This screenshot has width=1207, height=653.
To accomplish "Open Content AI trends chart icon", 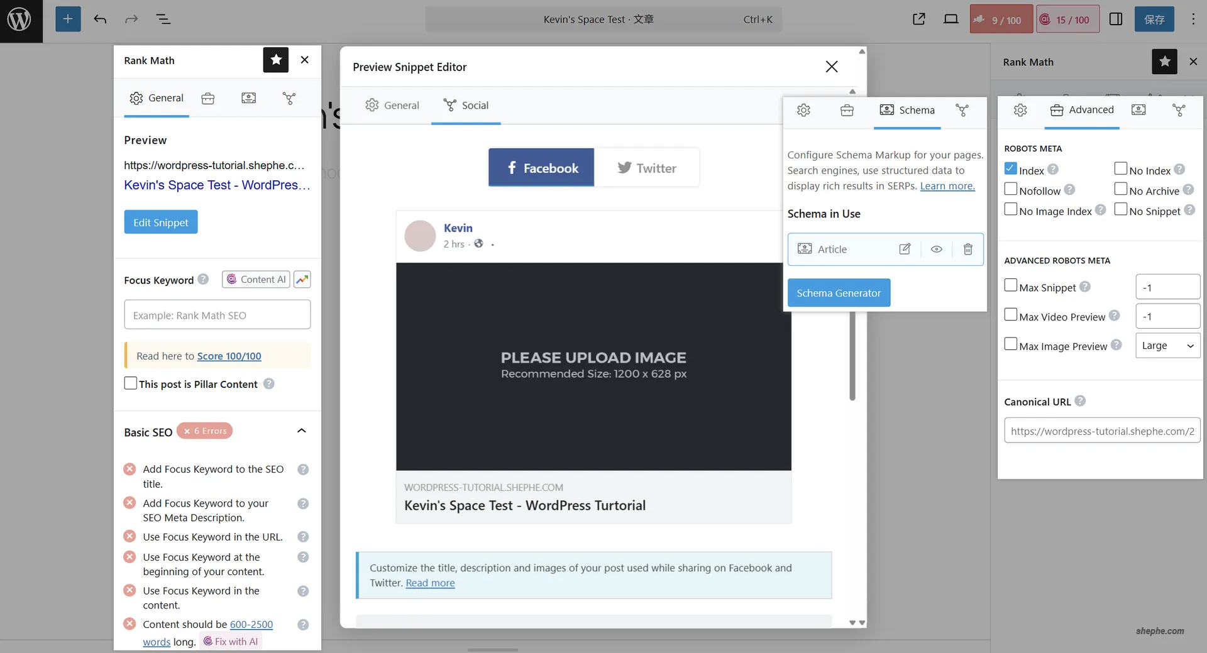I will (x=302, y=280).
